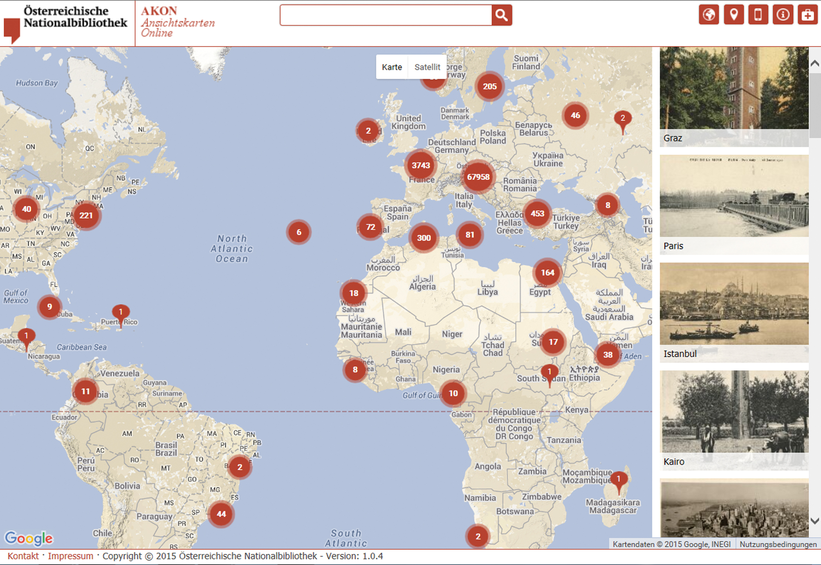Click the suitcase plus icon button
The image size is (821, 565).
(807, 15)
